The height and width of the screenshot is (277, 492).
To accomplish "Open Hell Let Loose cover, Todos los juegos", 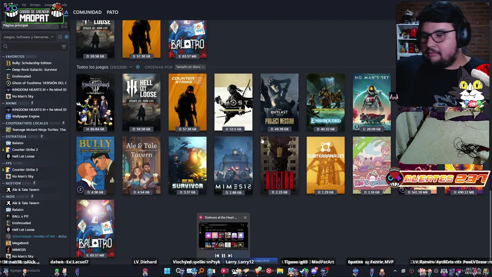I will [141, 102].
